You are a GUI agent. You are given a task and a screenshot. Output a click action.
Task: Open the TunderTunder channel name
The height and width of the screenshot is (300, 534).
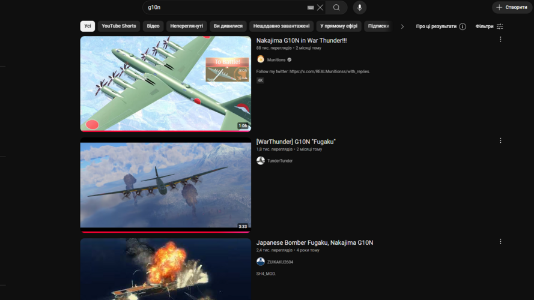pos(280,161)
